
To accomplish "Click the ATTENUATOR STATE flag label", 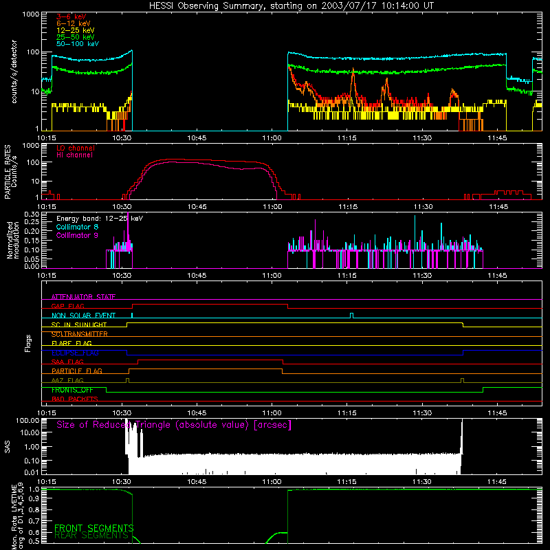I will [x=83, y=297].
